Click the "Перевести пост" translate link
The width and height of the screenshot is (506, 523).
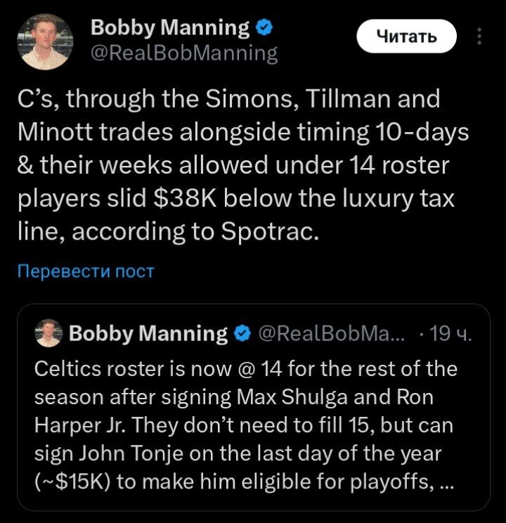pos(85,271)
